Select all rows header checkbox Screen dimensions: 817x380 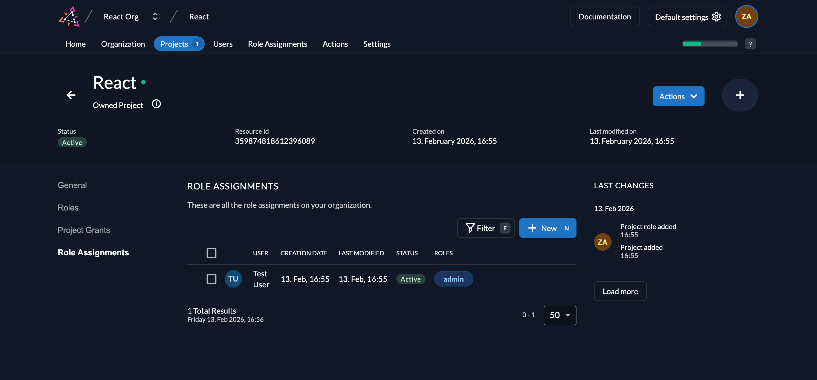pos(211,253)
